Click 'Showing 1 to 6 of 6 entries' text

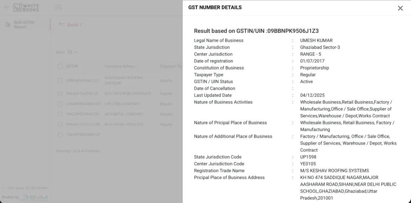pyautogui.click(x=78, y=151)
